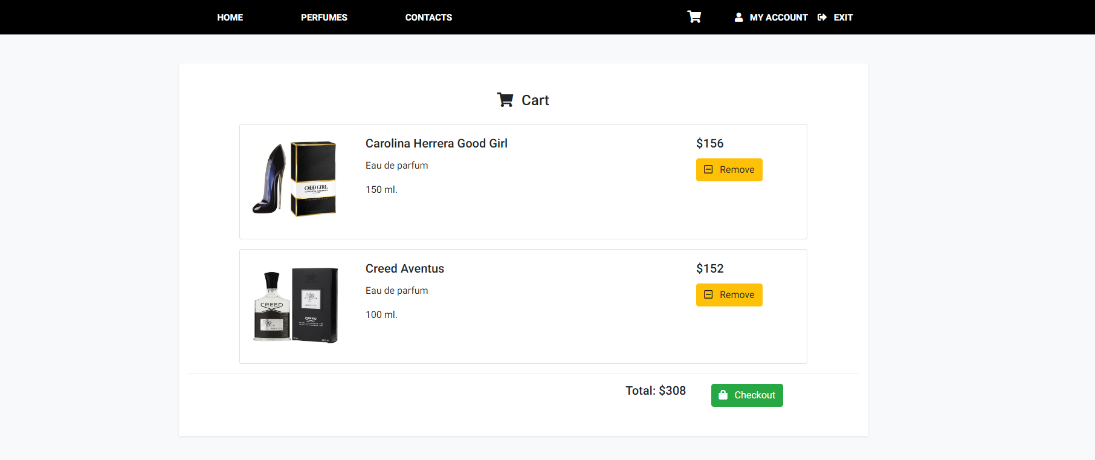Click the Carolina Herrera perfume image
Viewport: 1095px width, 460px height.
(295, 179)
